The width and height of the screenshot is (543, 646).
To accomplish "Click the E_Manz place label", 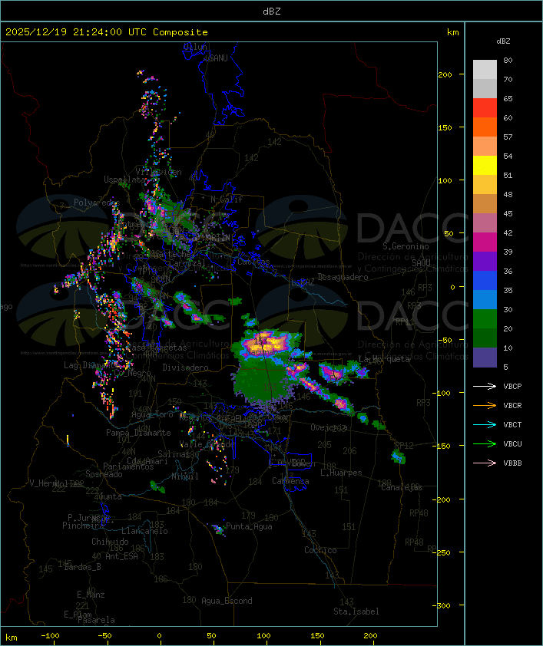I will click(x=91, y=595).
